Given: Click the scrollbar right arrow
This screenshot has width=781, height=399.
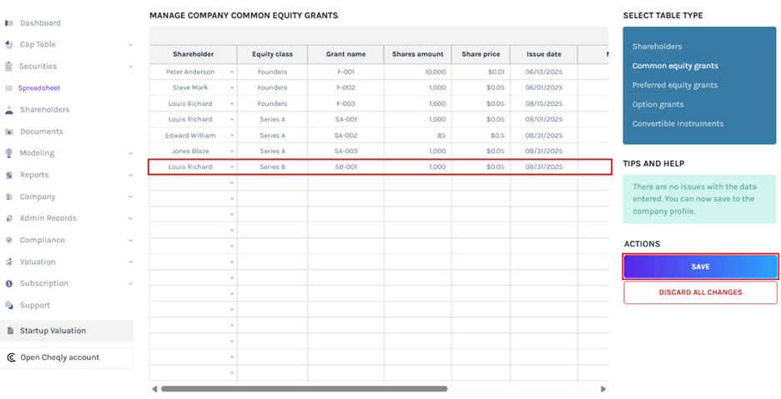Looking at the screenshot, I should pos(603,389).
